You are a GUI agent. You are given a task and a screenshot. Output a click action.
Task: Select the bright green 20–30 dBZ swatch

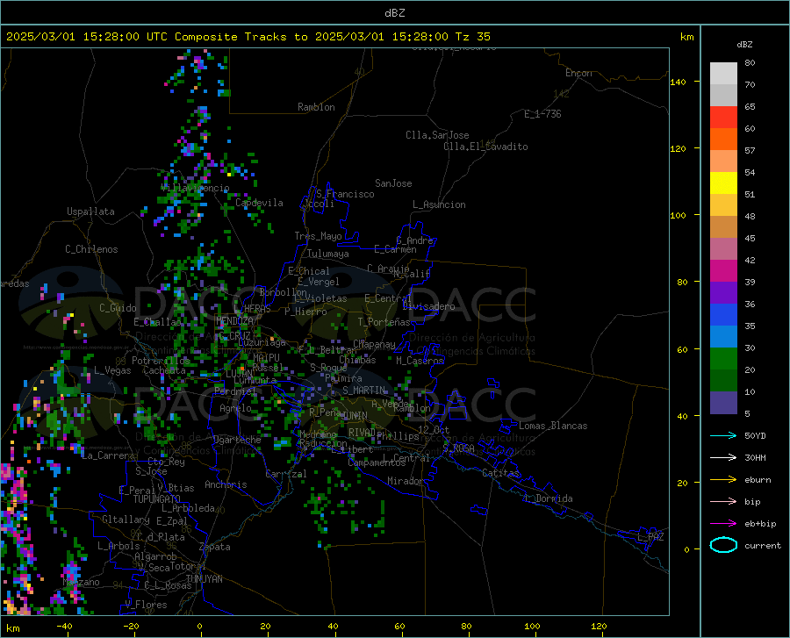click(x=723, y=359)
